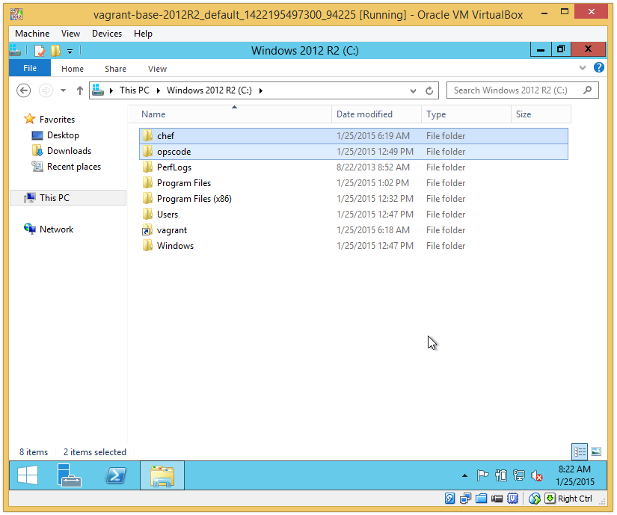Launch Server Manager from the taskbar
The width and height of the screenshot is (617, 515).
click(70, 475)
